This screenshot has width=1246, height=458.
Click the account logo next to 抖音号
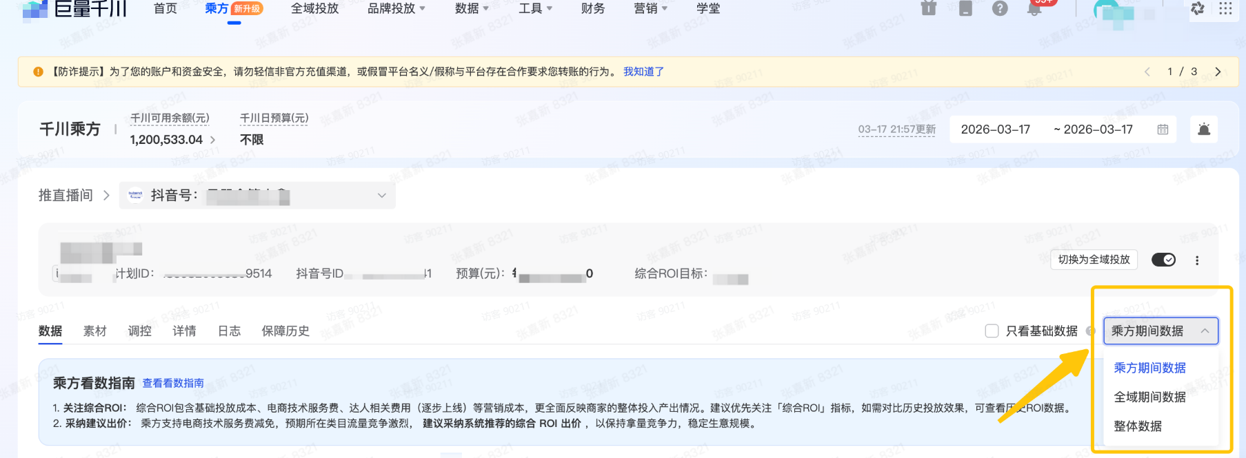click(135, 195)
